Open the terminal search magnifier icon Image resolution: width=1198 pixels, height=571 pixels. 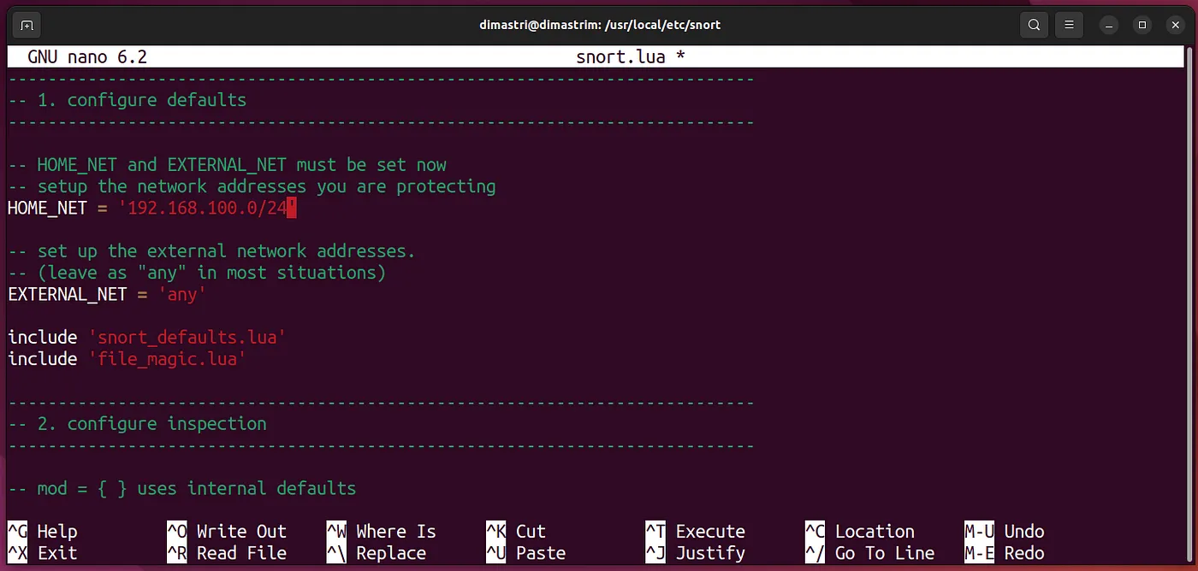(x=1035, y=25)
